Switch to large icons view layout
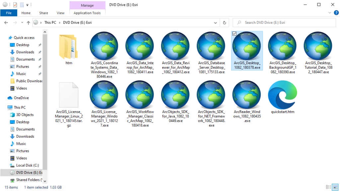The image size is (340, 191). (x=335, y=187)
